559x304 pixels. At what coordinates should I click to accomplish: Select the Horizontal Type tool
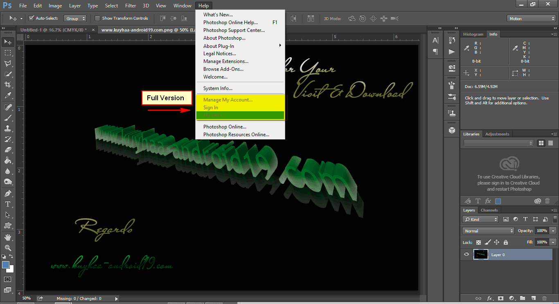coord(8,204)
